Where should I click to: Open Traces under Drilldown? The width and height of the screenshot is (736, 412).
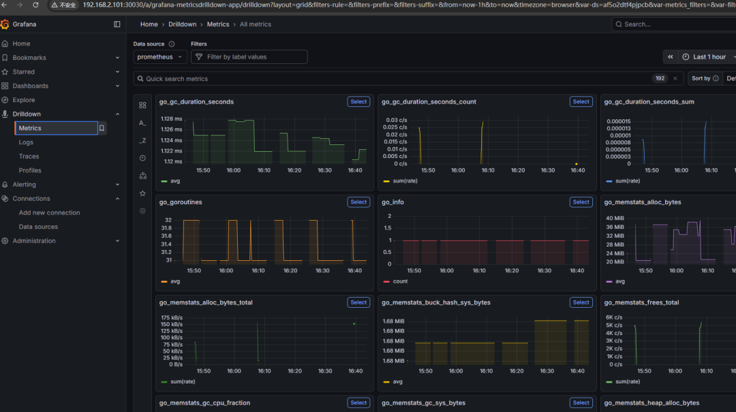pos(29,156)
